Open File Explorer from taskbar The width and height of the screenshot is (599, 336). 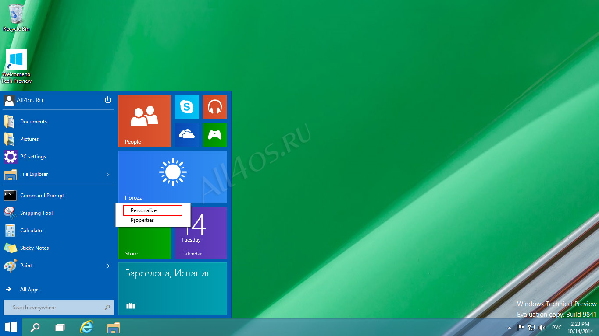point(114,327)
